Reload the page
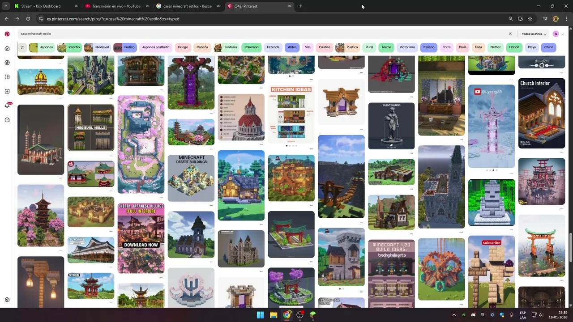The height and width of the screenshot is (322, 573). point(28,19)
